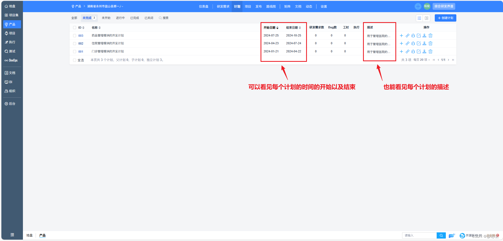
Task: Edit plan 002 with the pencil icon
Action: pos(419,43)
